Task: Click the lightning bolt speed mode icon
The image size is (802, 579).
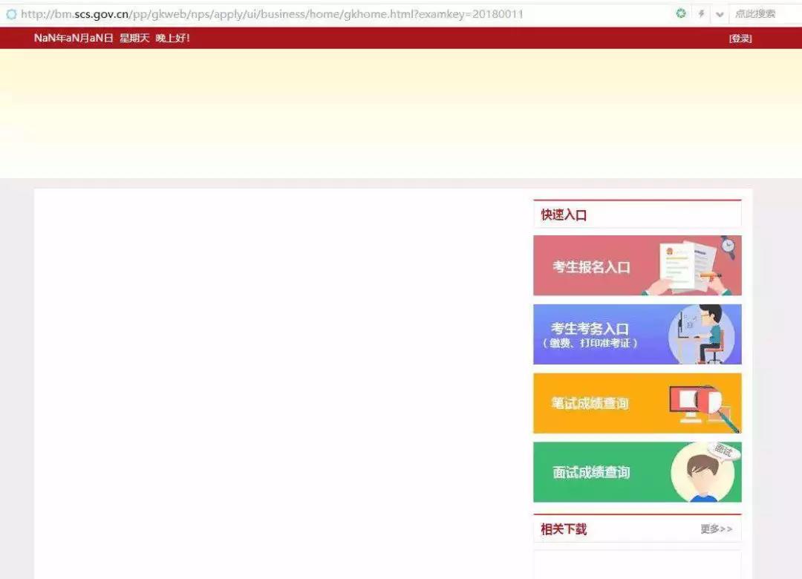Action: (701, 14)
